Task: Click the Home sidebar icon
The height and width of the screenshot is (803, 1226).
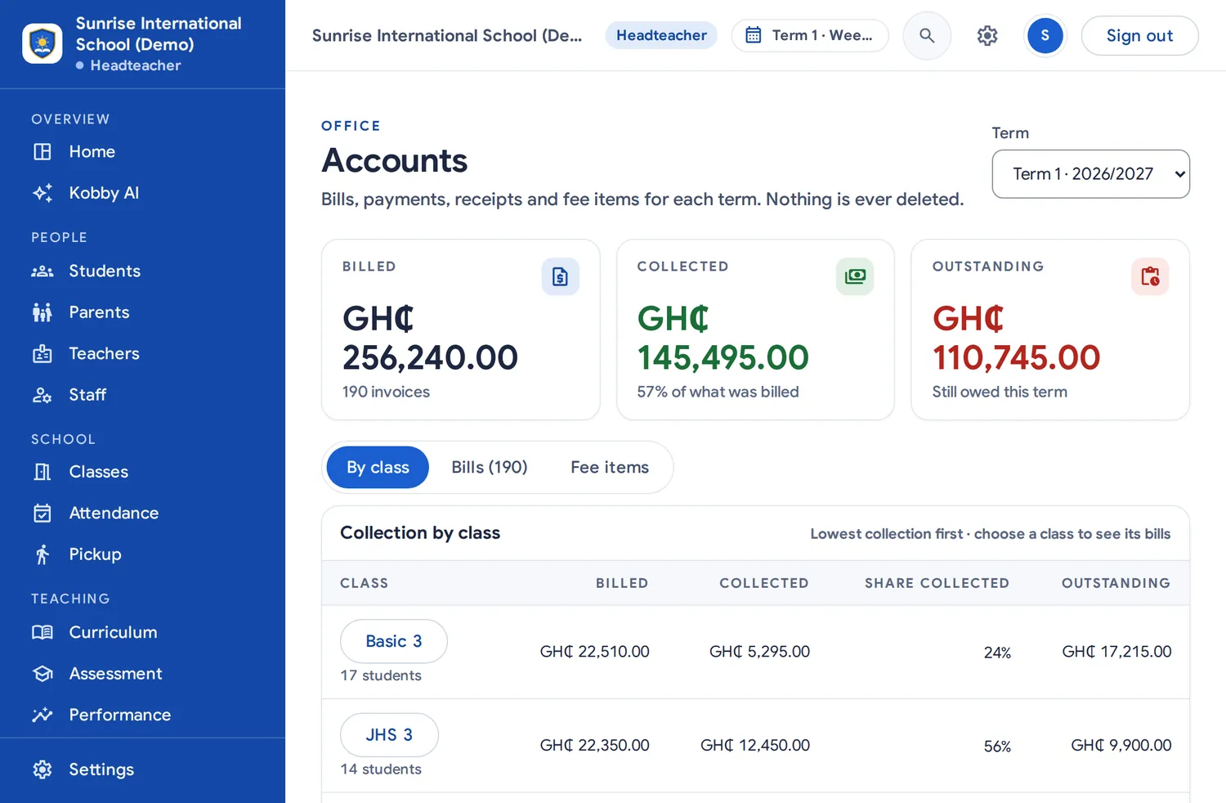Action: (43, 152)
